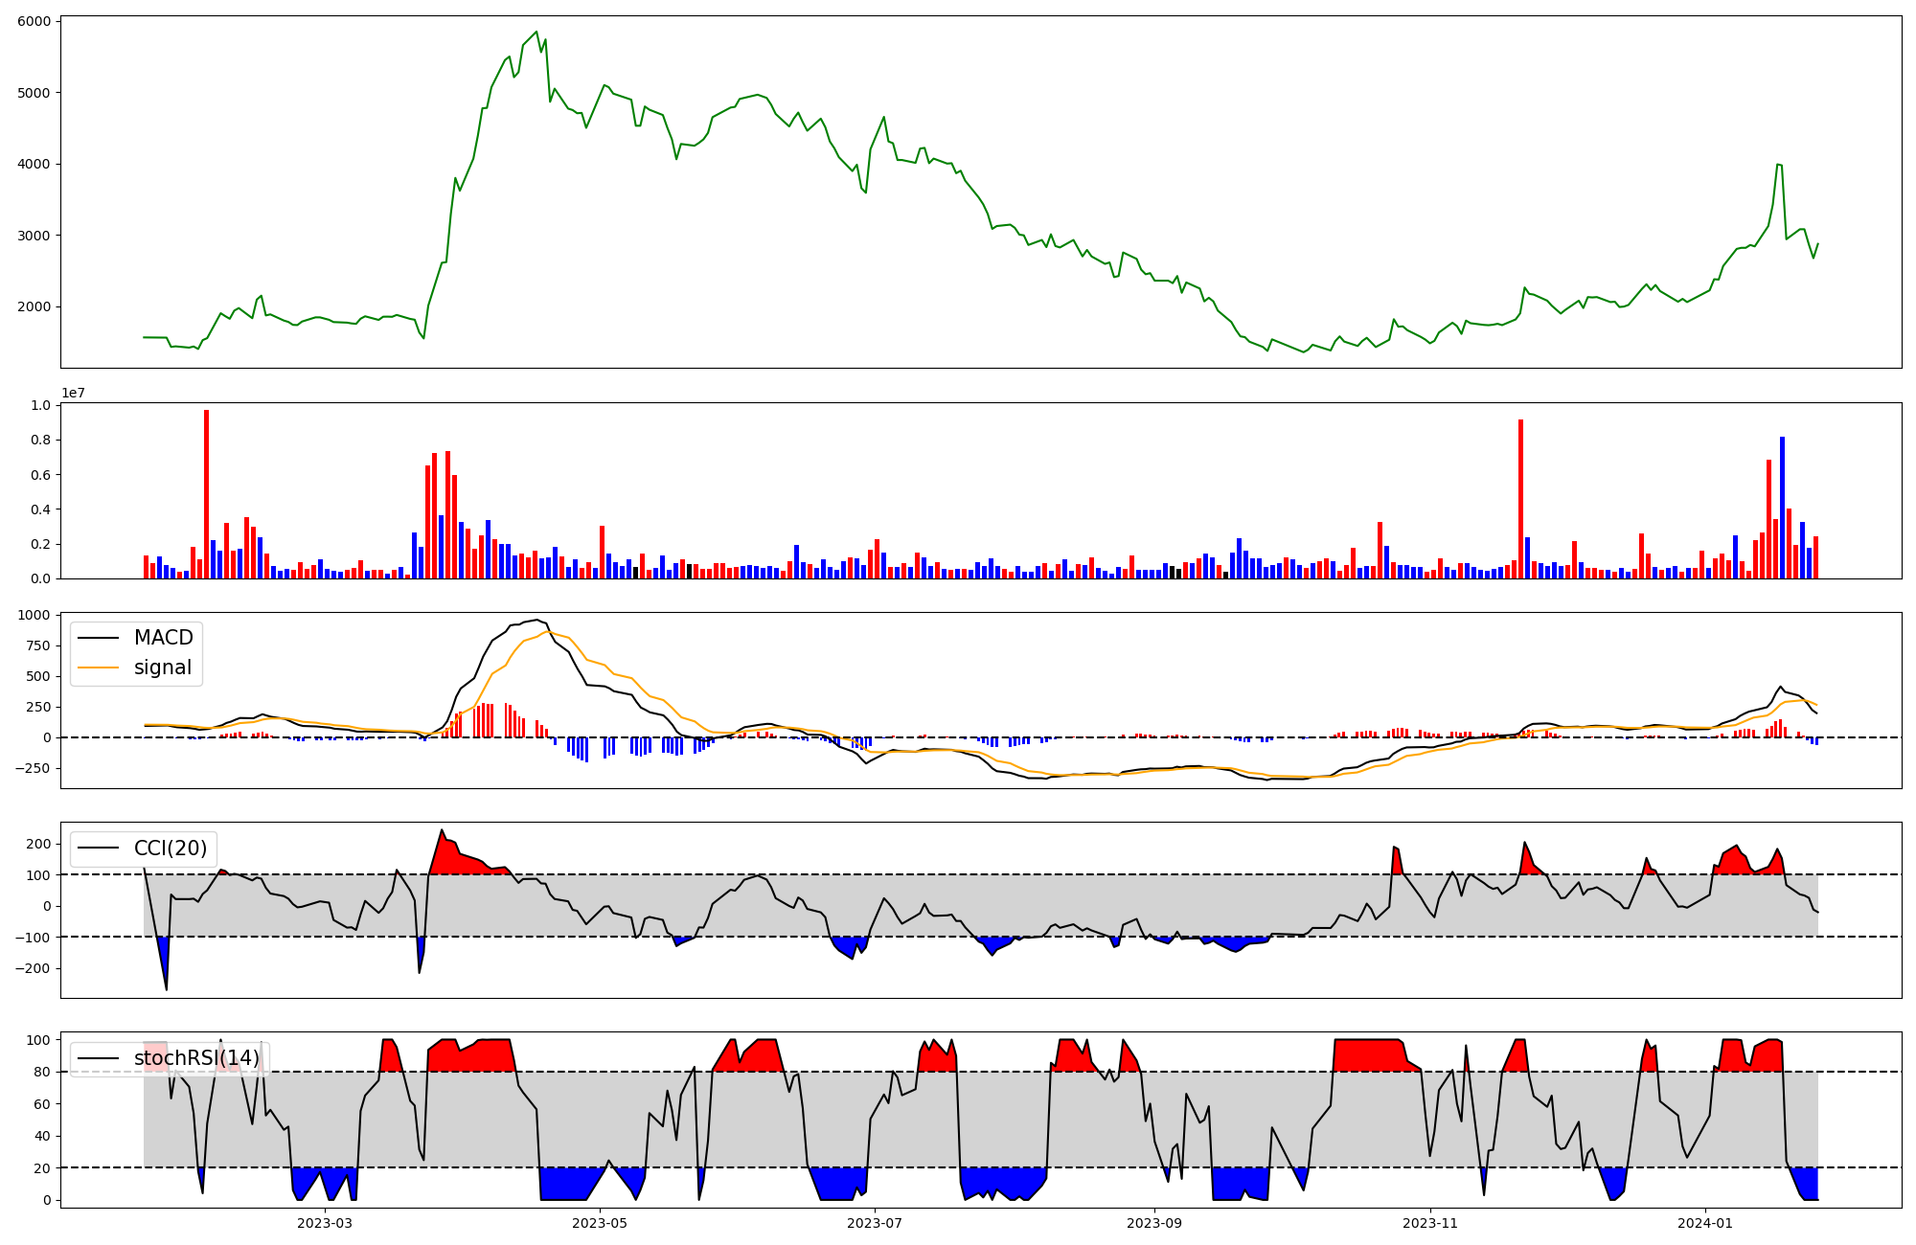The height and width of the screenshot is (1245, 1916).
Task: Click the 2023-07 x-axis date label
Action: pos(875,1223)
